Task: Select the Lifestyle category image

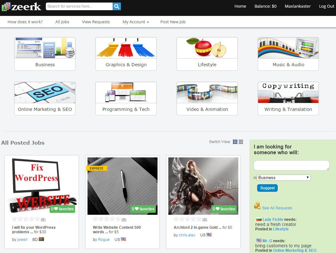Action: click(207, 48)
